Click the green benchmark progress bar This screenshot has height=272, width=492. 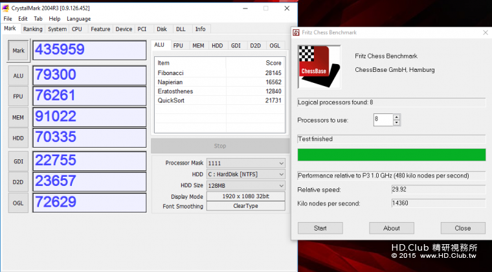pos(391,155)
